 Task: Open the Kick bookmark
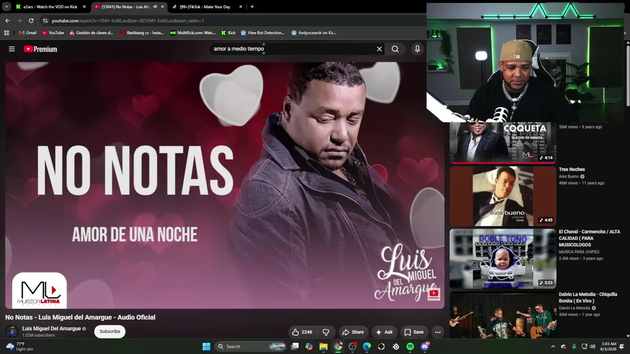click(228, 33)
